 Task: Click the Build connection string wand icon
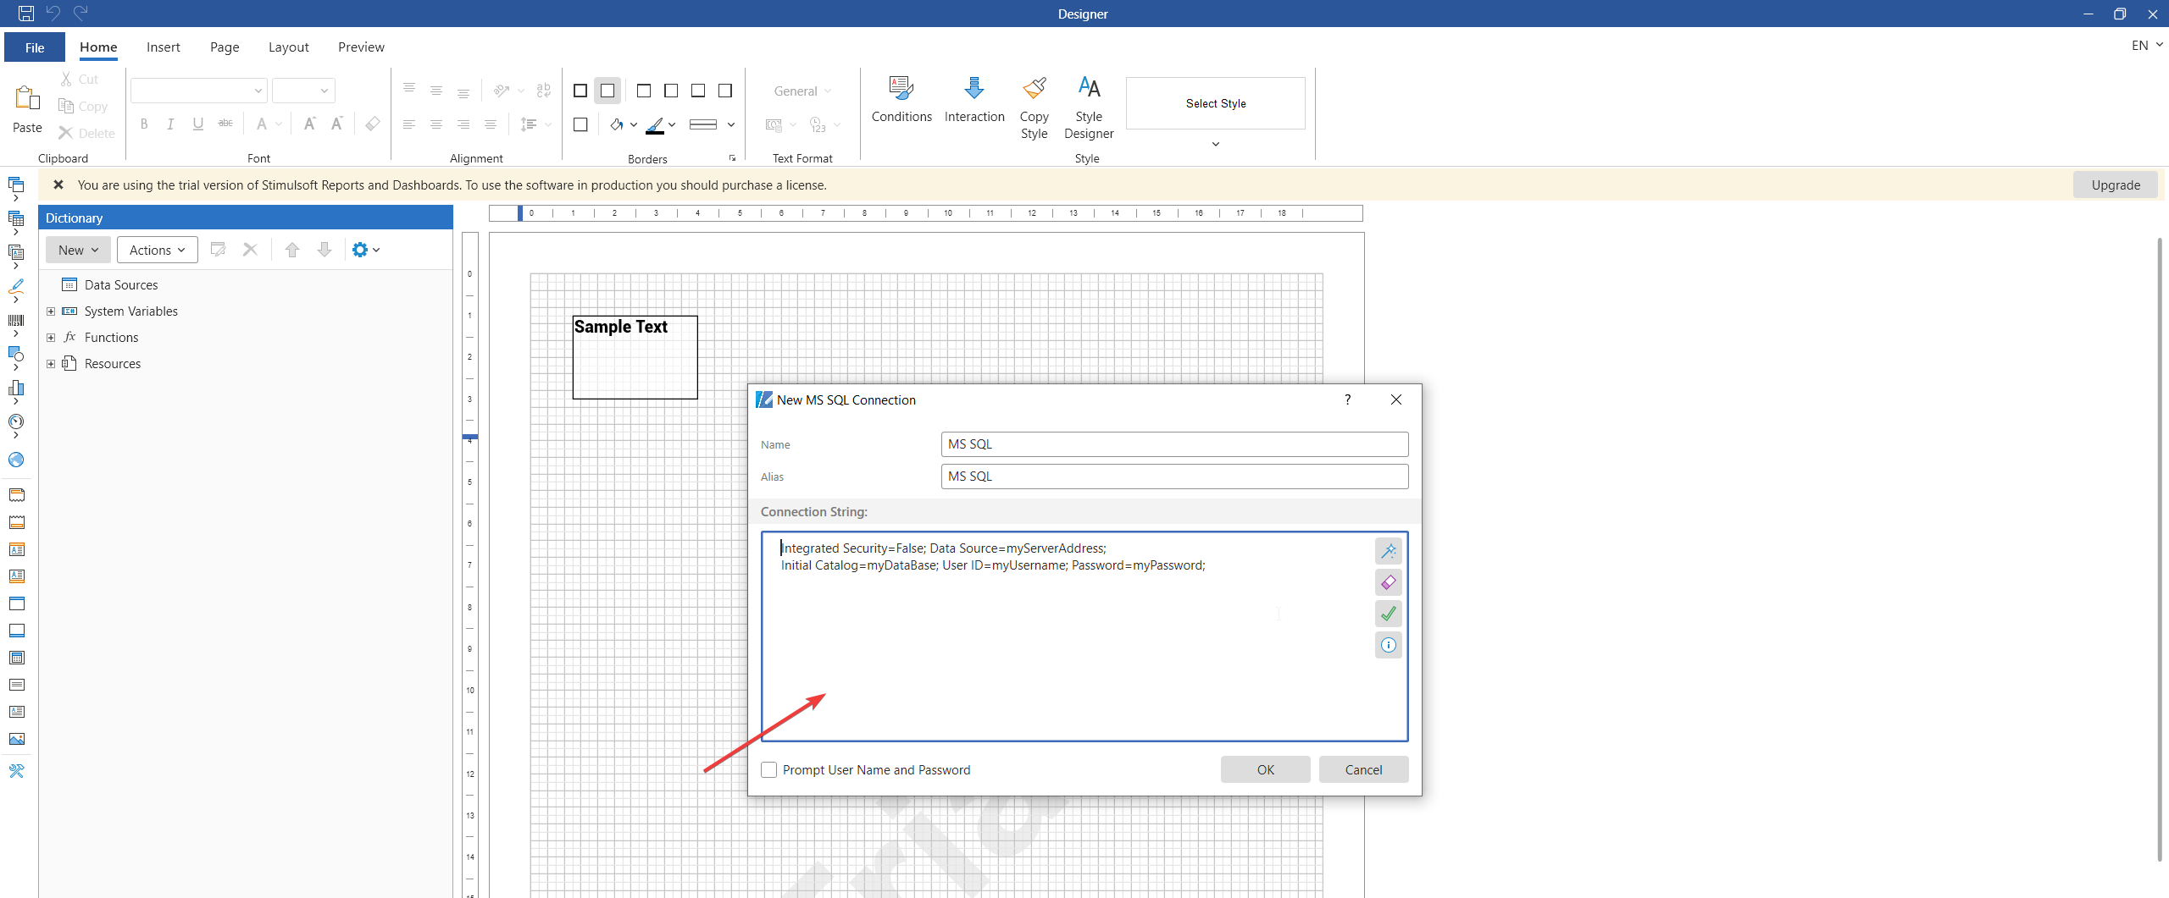pos(1388,551)
